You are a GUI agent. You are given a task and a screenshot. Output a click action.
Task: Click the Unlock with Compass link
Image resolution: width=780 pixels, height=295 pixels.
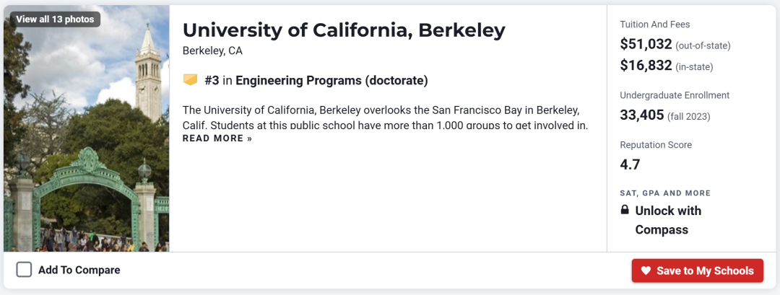[667, 220]
